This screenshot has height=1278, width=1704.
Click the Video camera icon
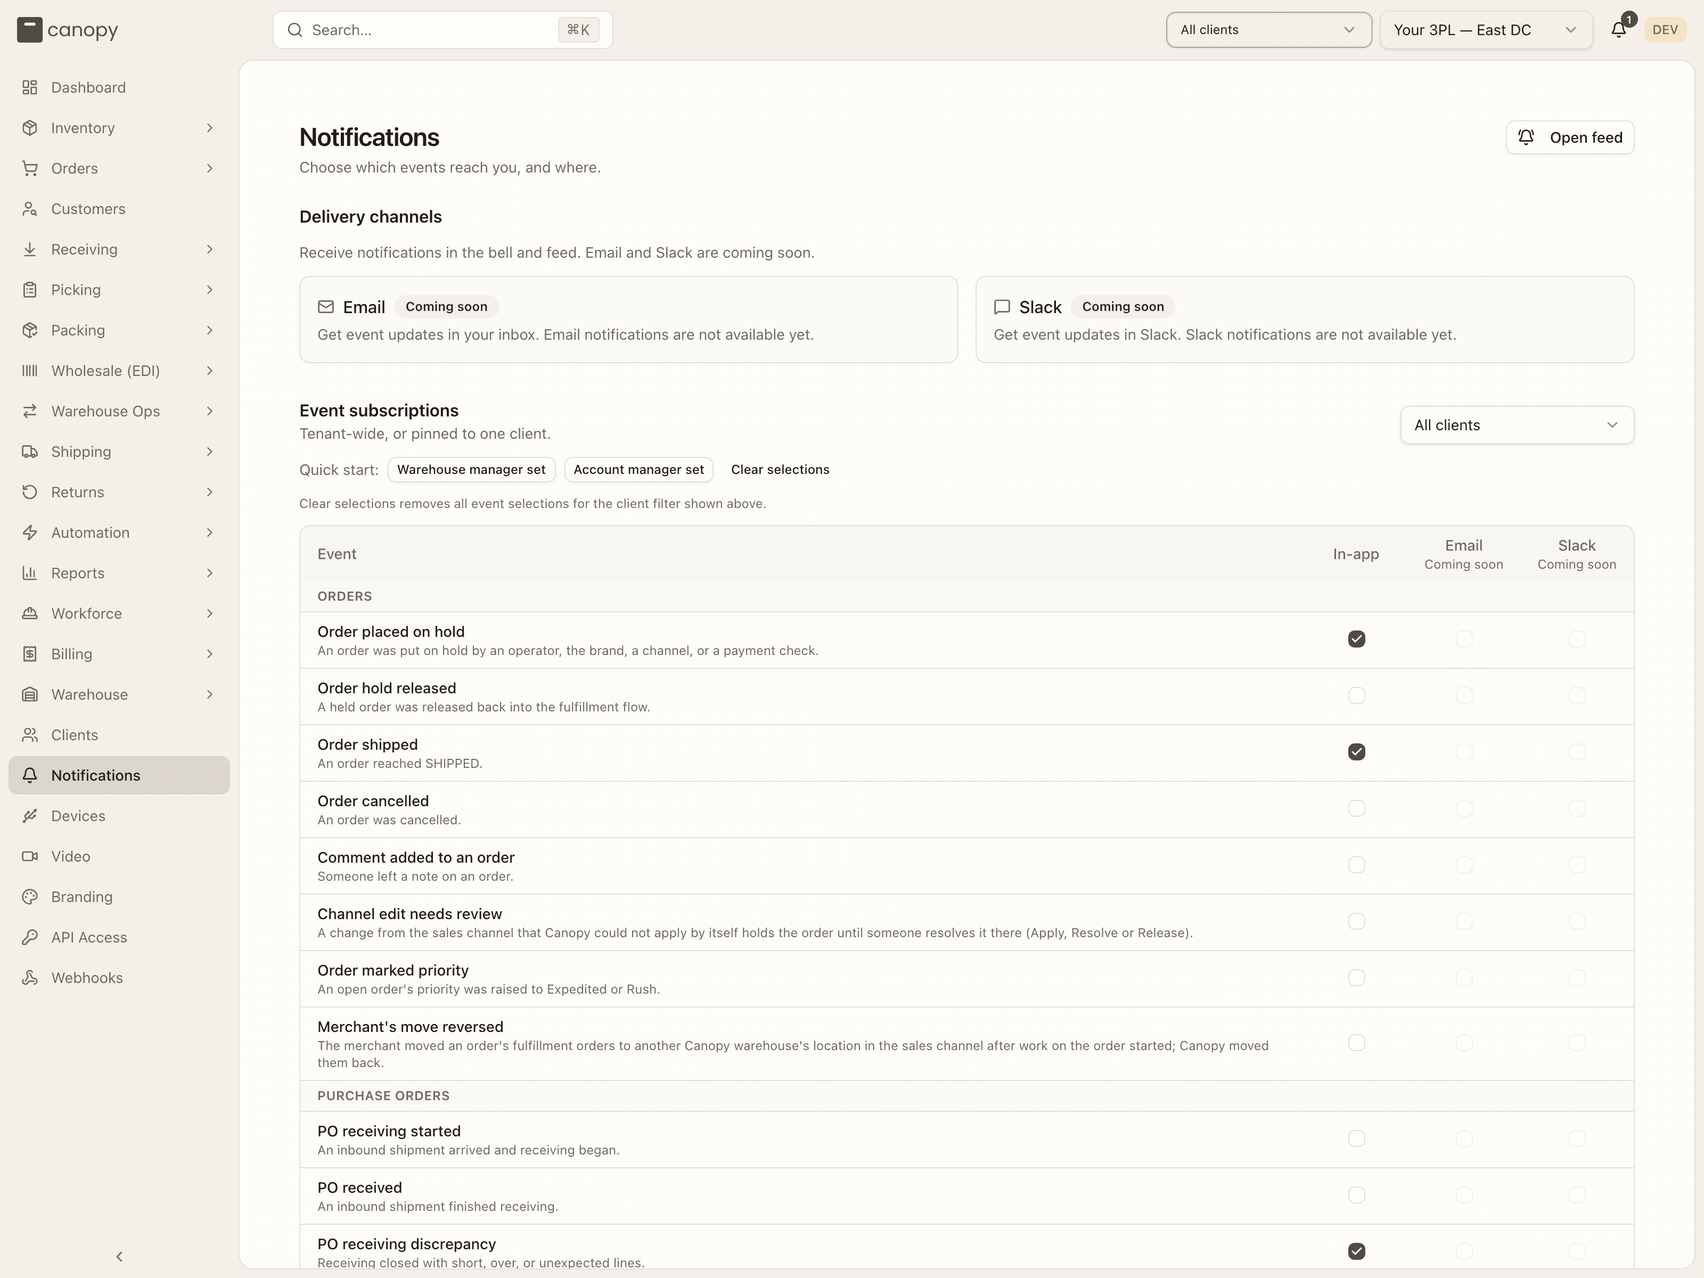coord(30,856)
